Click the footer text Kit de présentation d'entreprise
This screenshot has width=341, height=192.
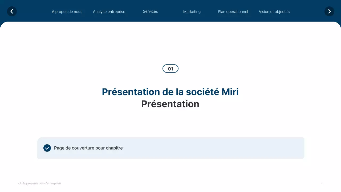tap(39, 183)
